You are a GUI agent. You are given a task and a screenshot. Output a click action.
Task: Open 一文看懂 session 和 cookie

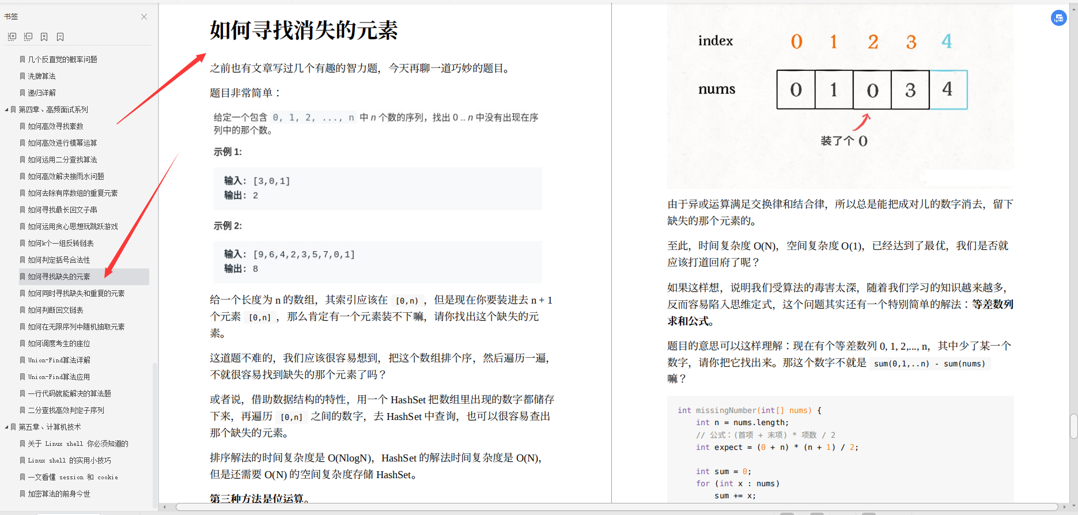click(73, 477)
